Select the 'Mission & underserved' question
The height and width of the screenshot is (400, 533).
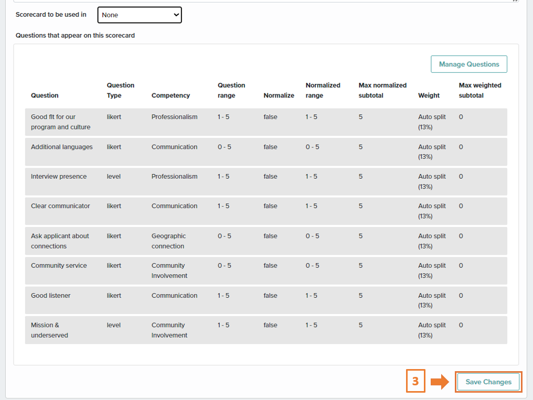coord(49,330)
